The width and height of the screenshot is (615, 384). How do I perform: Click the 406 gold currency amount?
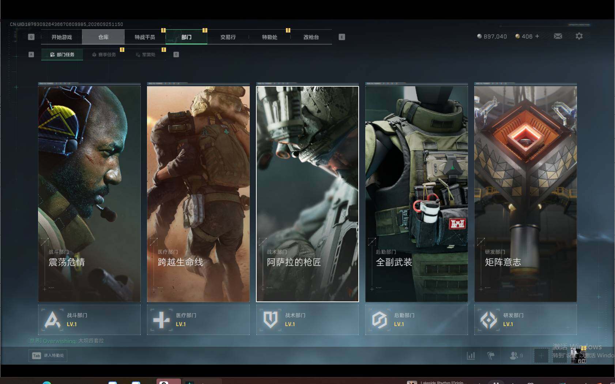(527, 37)
